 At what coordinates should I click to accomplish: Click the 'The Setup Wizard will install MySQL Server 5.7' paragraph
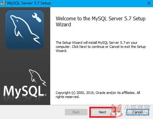click(x=101, y=47)
